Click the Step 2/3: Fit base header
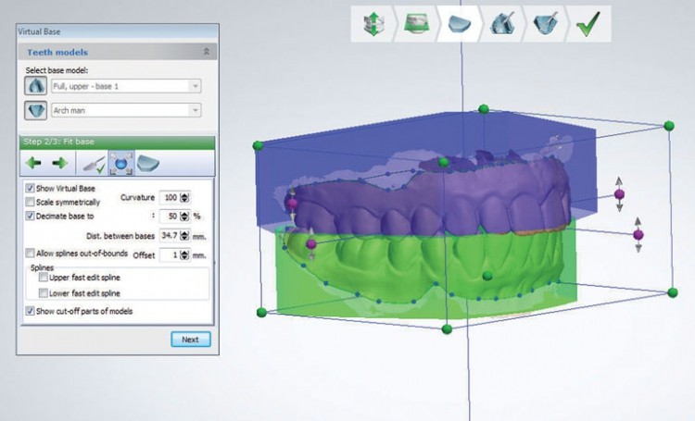 click(117, 142)
